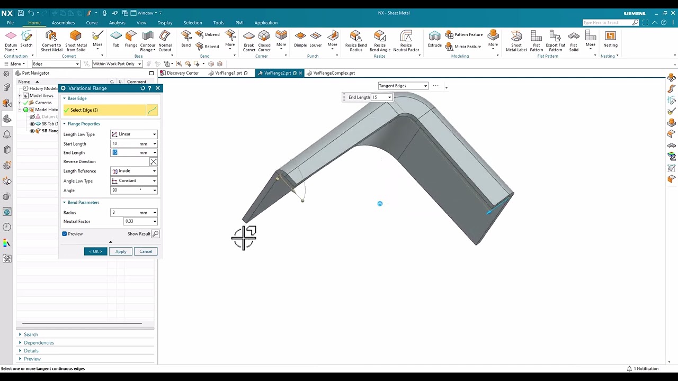Viewport: 678px width, 381px height.
Task: Click the Unbend tool
Action: (x=207, y=34)
